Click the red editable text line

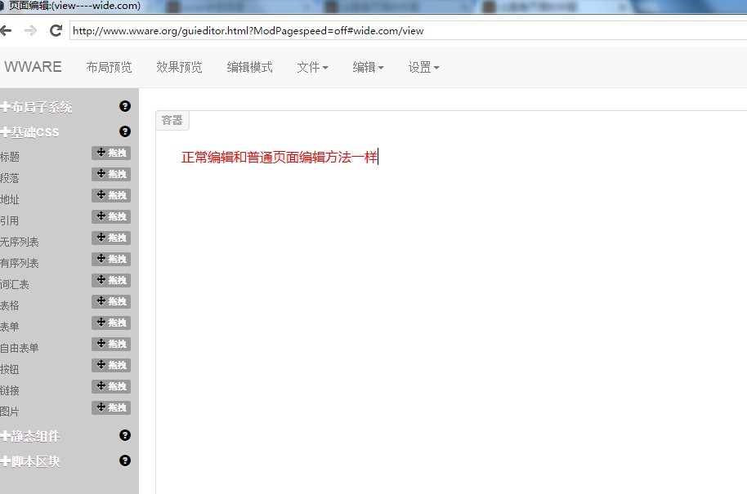point(280,157)
